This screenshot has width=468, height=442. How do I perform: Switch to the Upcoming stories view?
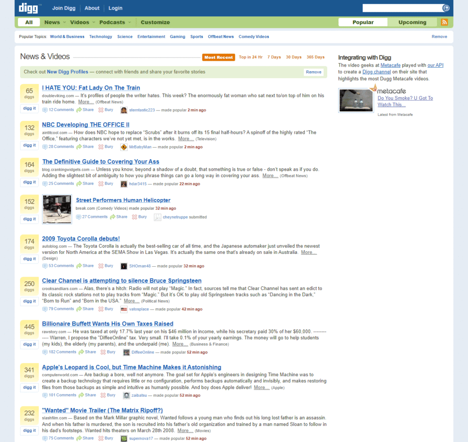pos(412,22)
